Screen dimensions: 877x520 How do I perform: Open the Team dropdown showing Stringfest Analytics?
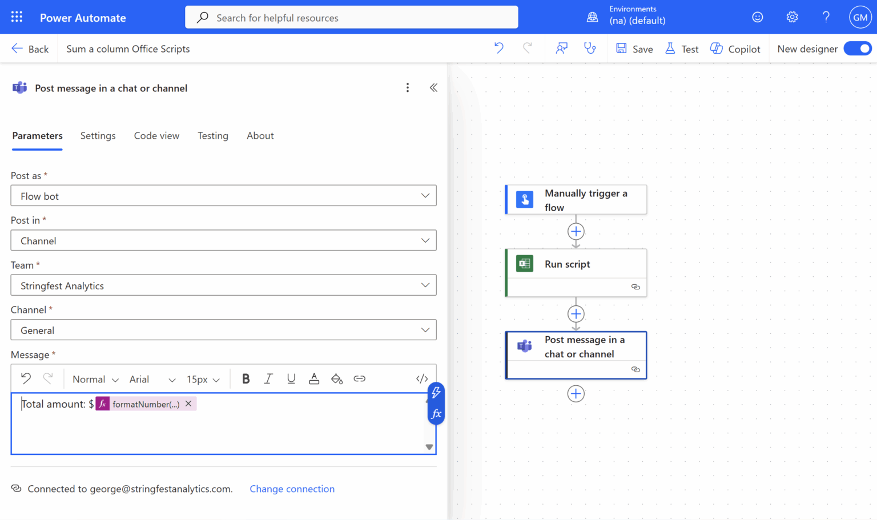pyautogui.click(x=223, y=285)
